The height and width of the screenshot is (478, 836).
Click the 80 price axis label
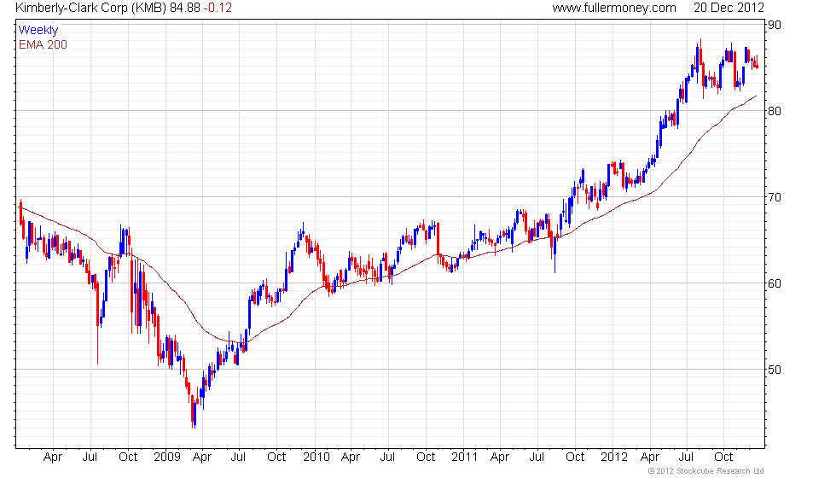(x=775, y=111)
